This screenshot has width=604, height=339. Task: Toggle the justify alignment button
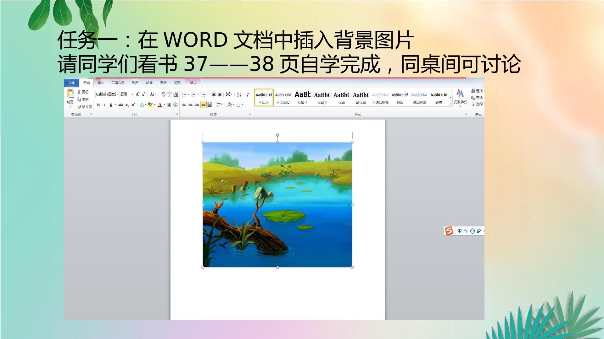pyautogui.click(x=203, y=105)
